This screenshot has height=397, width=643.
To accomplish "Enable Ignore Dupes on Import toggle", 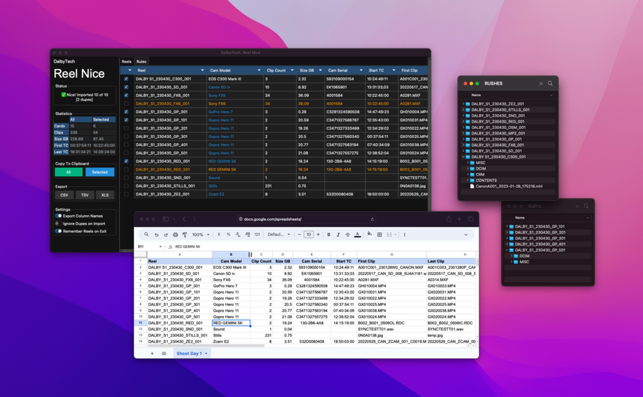I will (59, 223).
